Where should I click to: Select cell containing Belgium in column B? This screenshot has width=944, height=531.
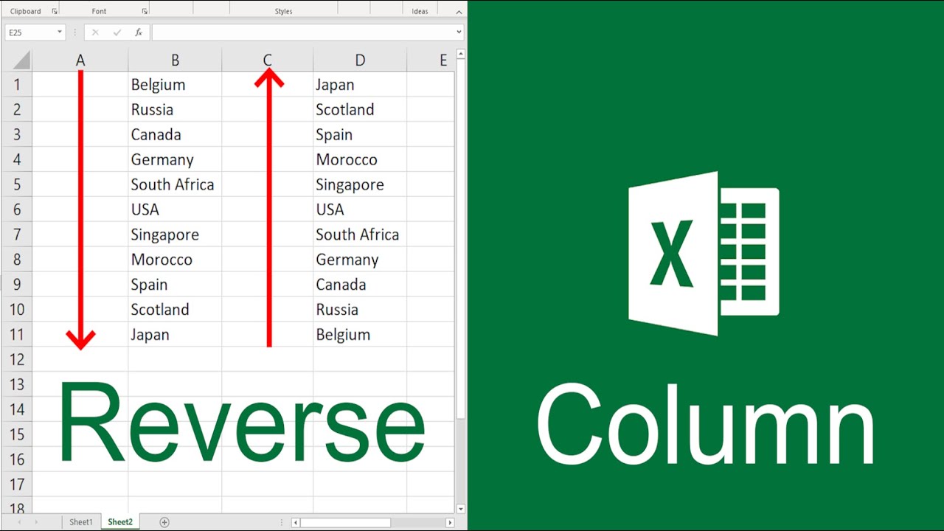pyautogui.click(x=175, y=84)
